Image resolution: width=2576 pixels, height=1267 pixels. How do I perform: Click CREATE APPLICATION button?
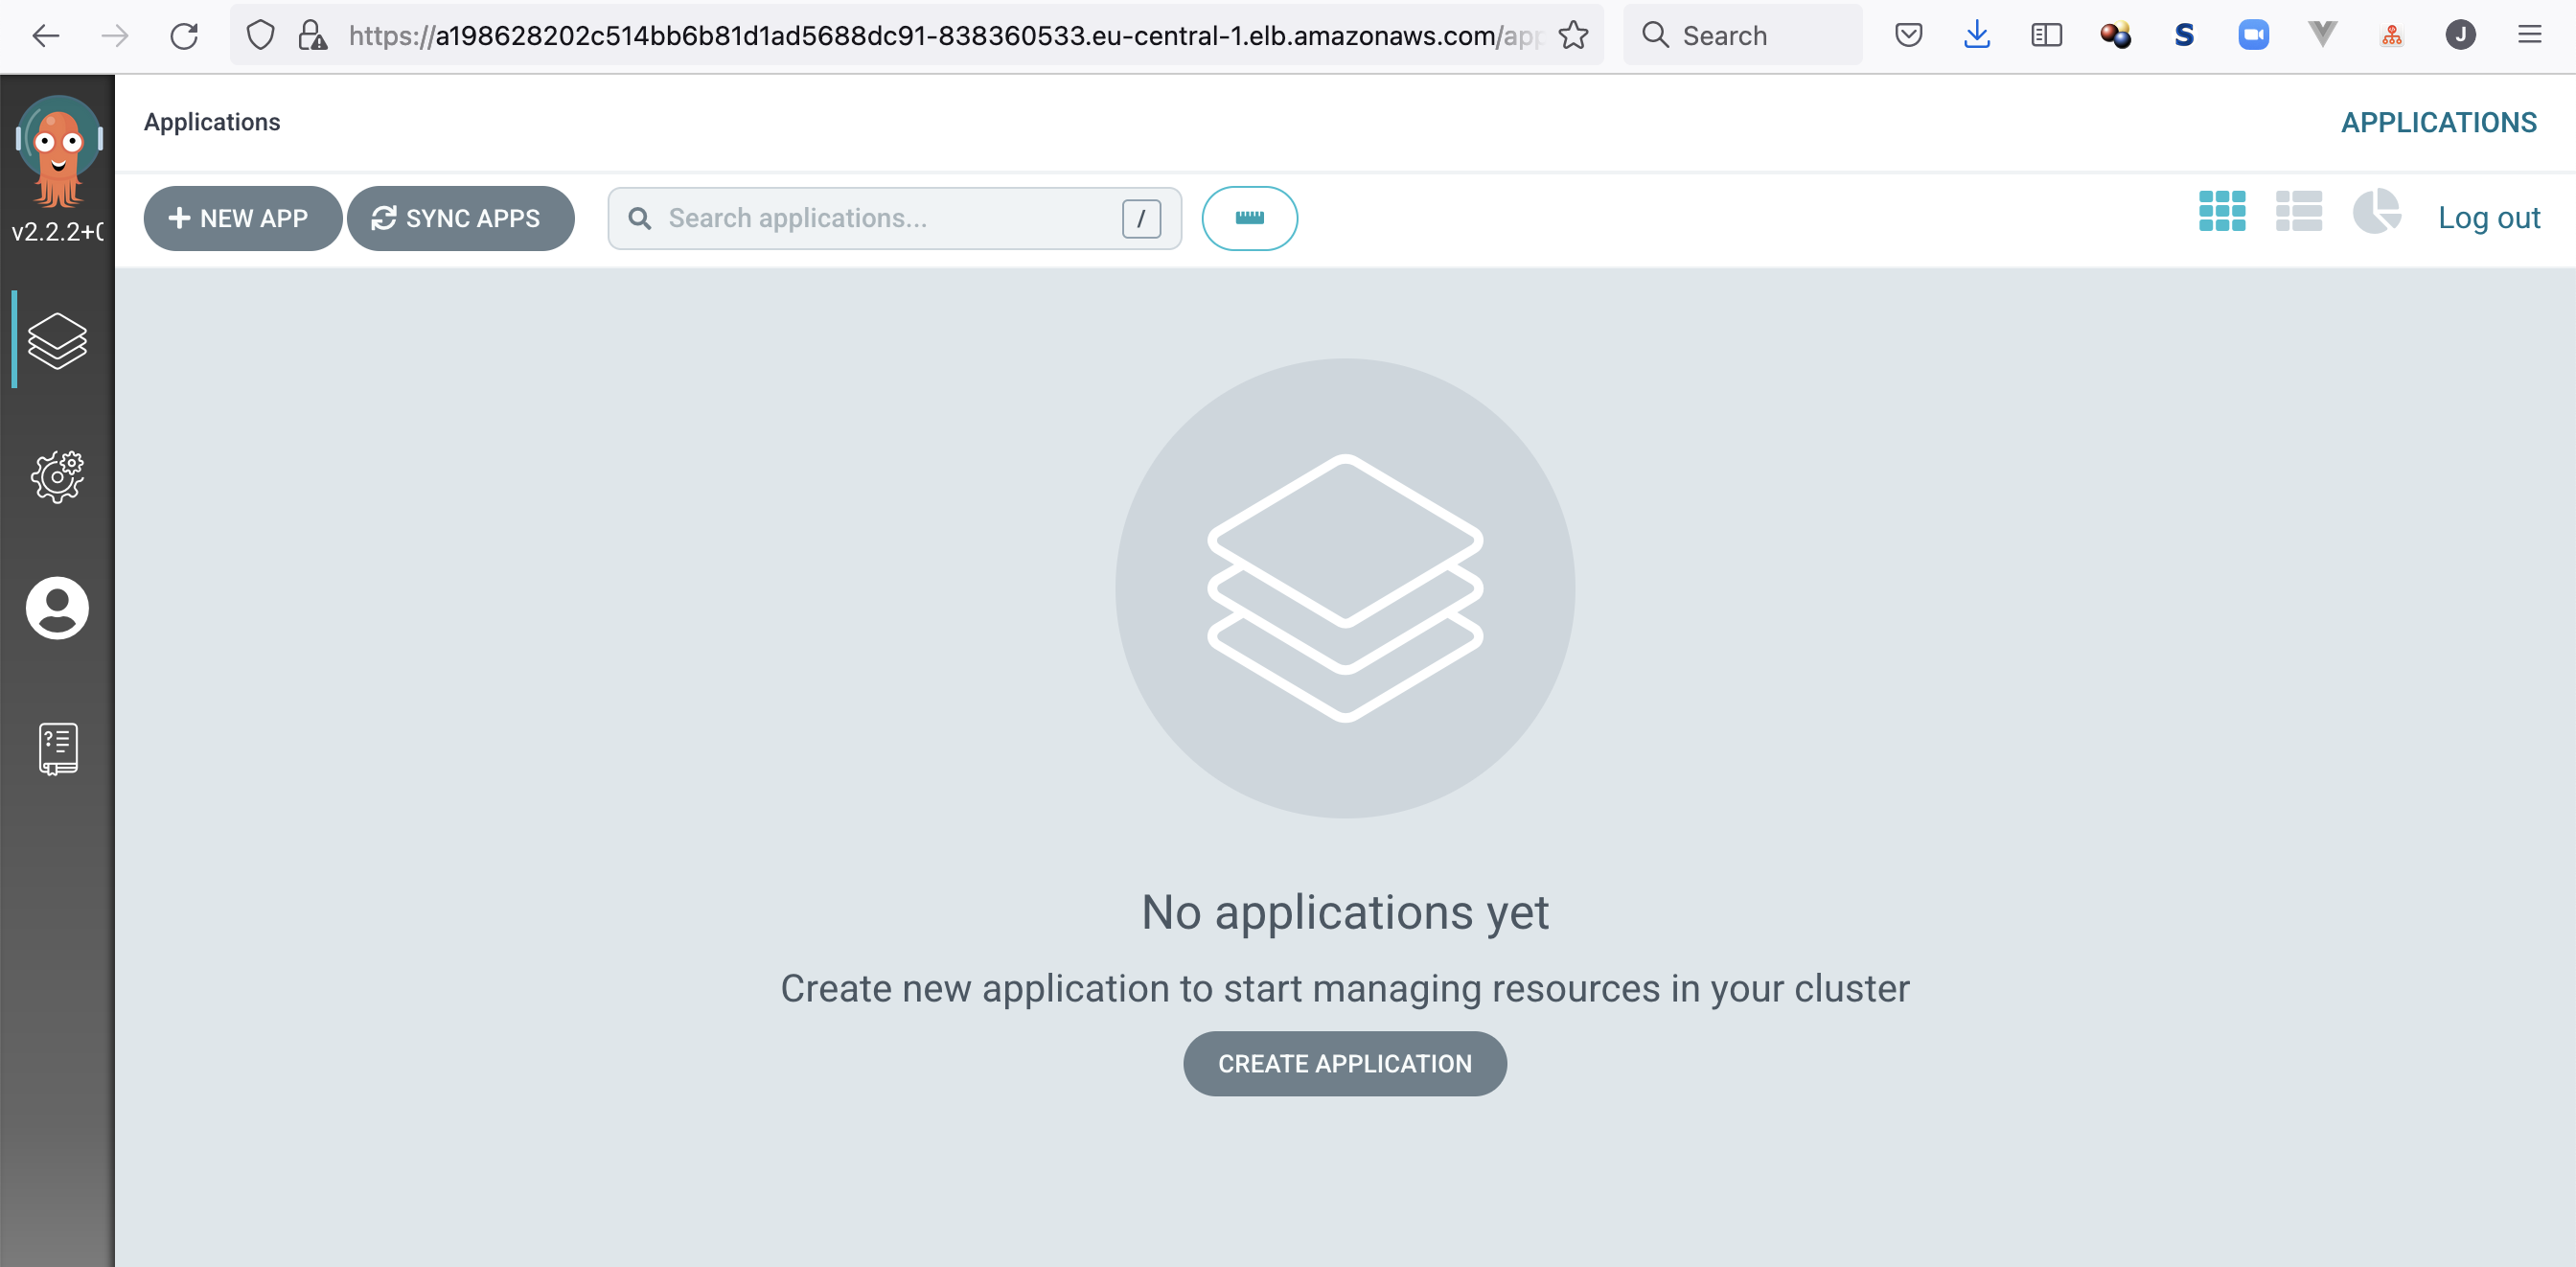(1344, 1063)
